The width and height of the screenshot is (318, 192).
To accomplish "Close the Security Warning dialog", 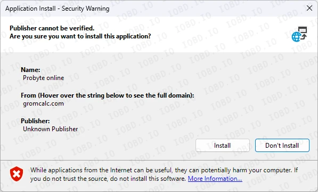I will click(309, 8).
